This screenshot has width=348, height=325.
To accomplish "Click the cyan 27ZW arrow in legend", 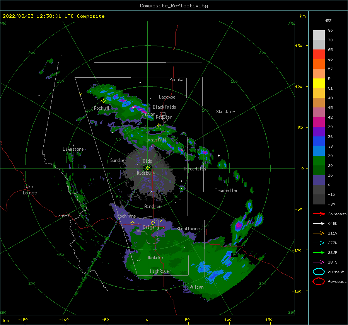I will pos(319,243).
